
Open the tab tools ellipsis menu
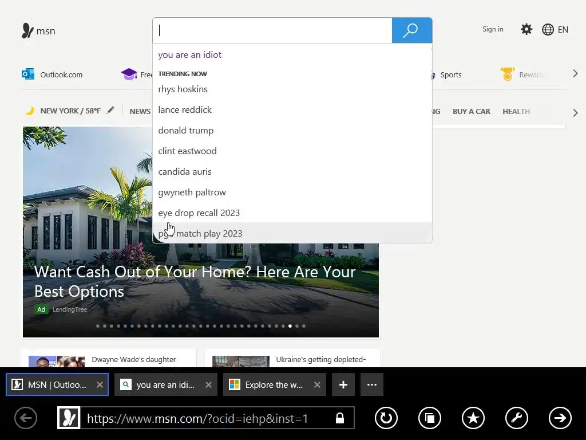[372, 384]
